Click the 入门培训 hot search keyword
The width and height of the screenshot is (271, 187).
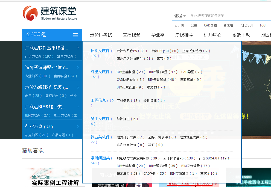pos(246,25)
